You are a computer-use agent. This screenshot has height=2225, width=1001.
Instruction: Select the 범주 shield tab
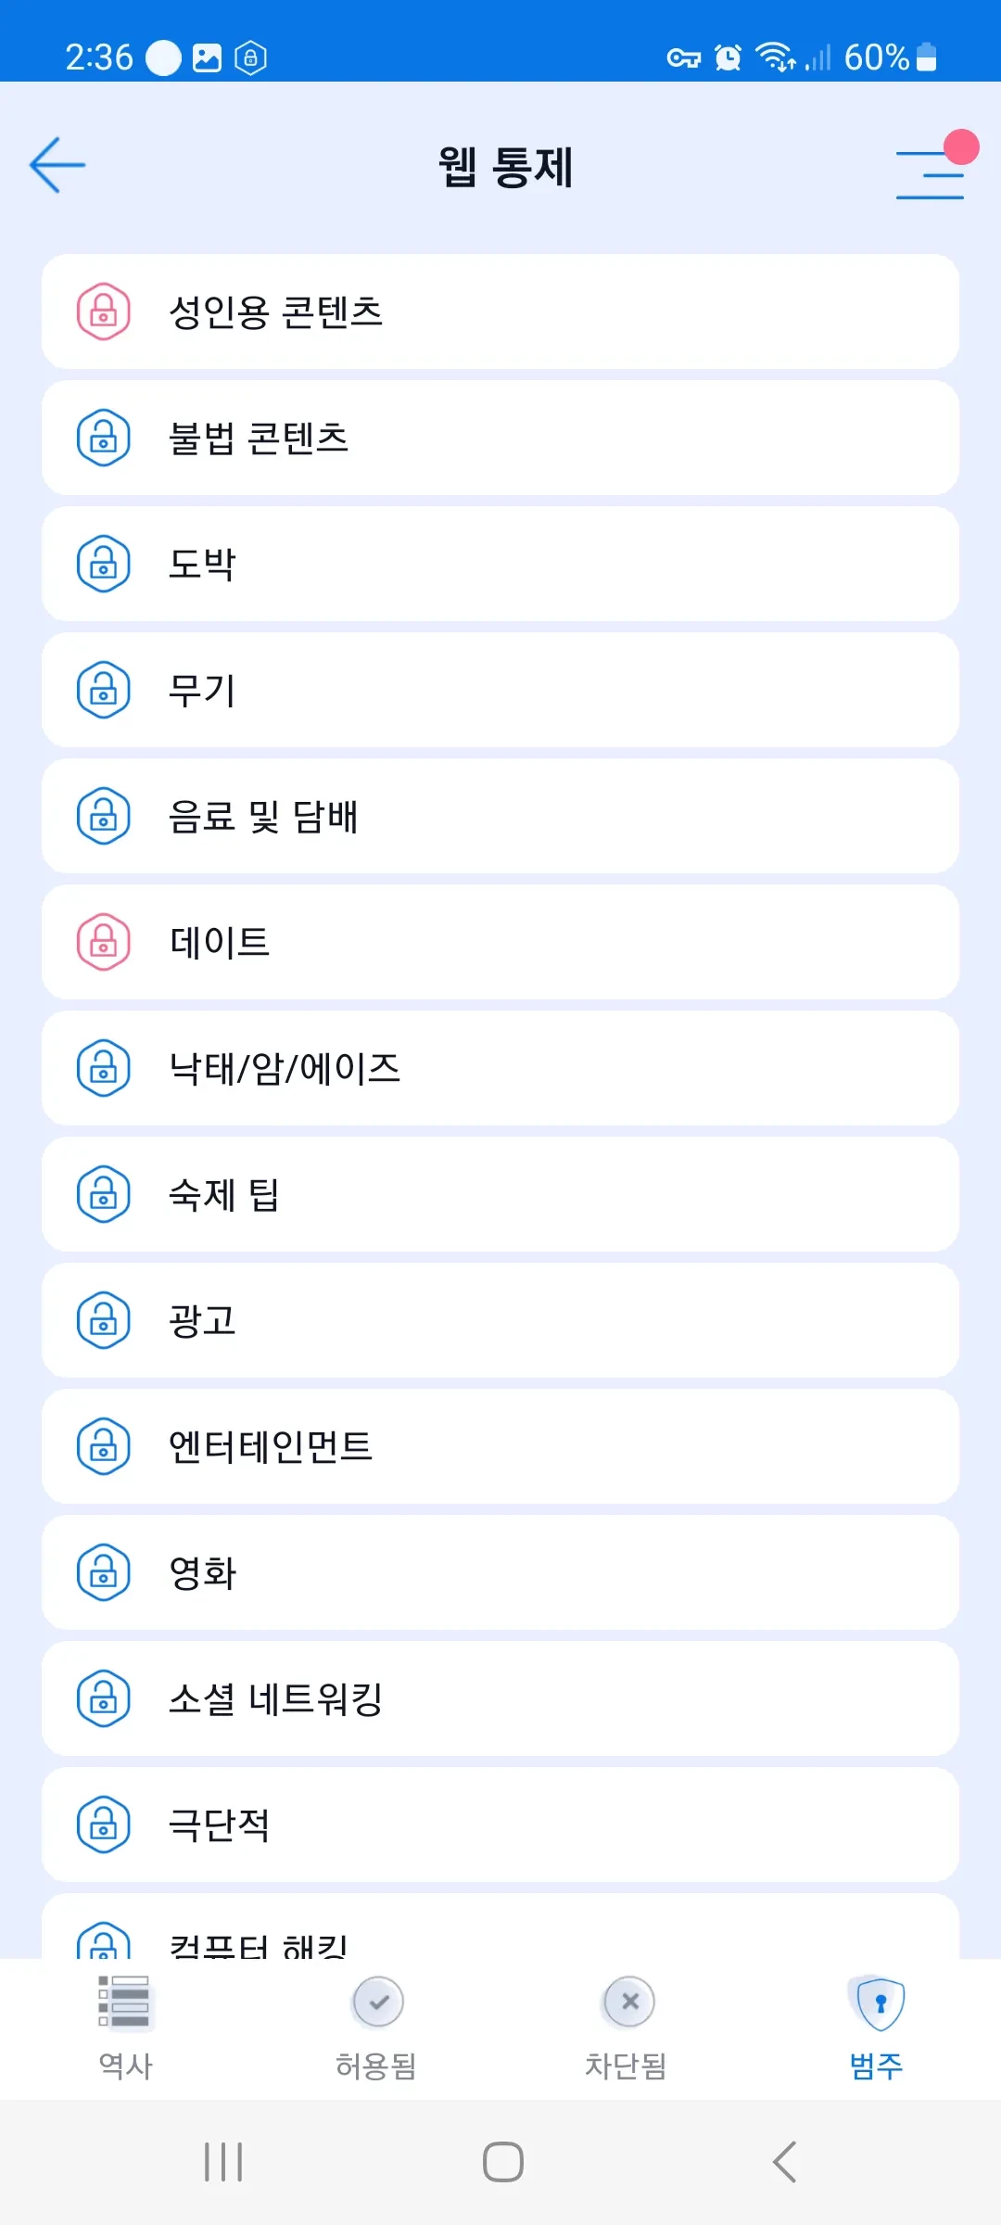[877, 2027]
